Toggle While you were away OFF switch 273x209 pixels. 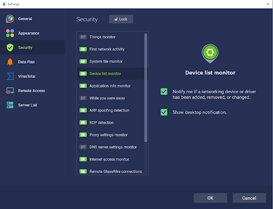tap(83, 98)
